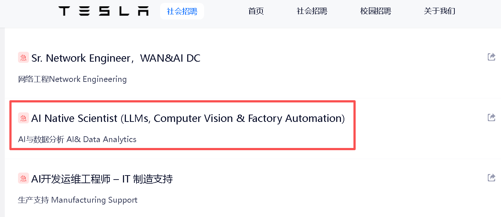Image resolution: width=501 pixels, height=217 pixels.
Task: Open the Sr. Network Engineer, WAN&AI DC job
Action: point(116,58)
